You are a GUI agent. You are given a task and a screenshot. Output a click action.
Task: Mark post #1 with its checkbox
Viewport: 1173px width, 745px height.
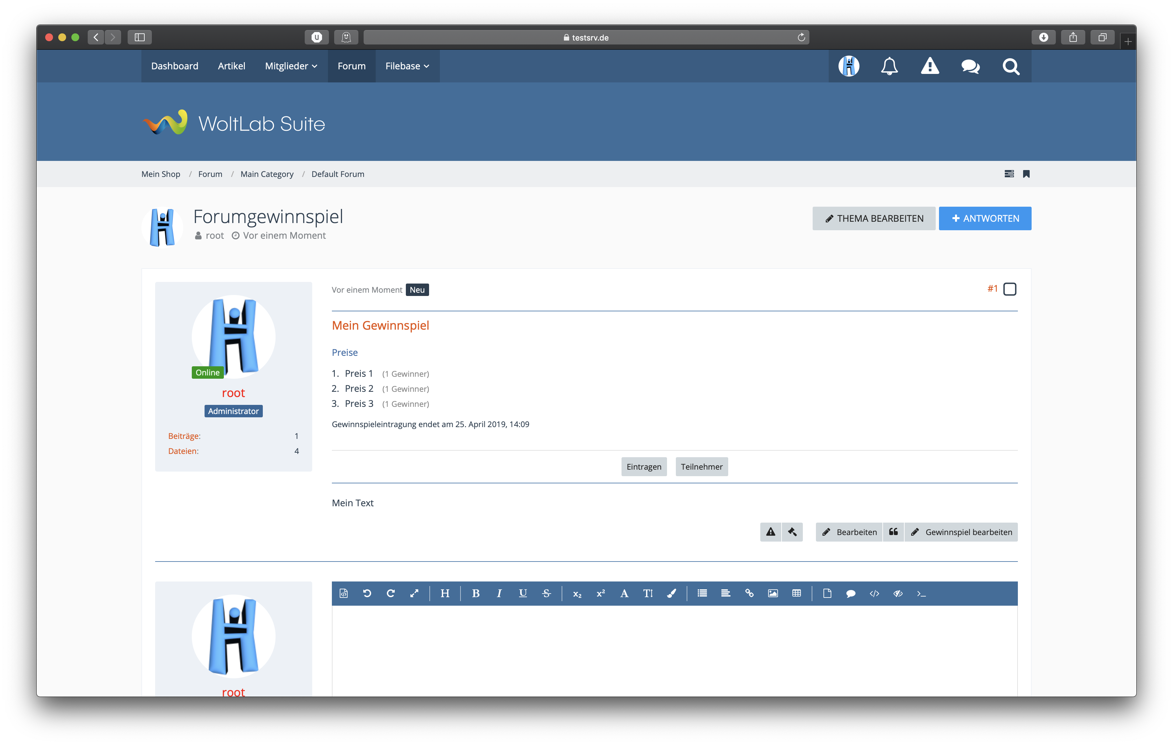coord(1009,289)
